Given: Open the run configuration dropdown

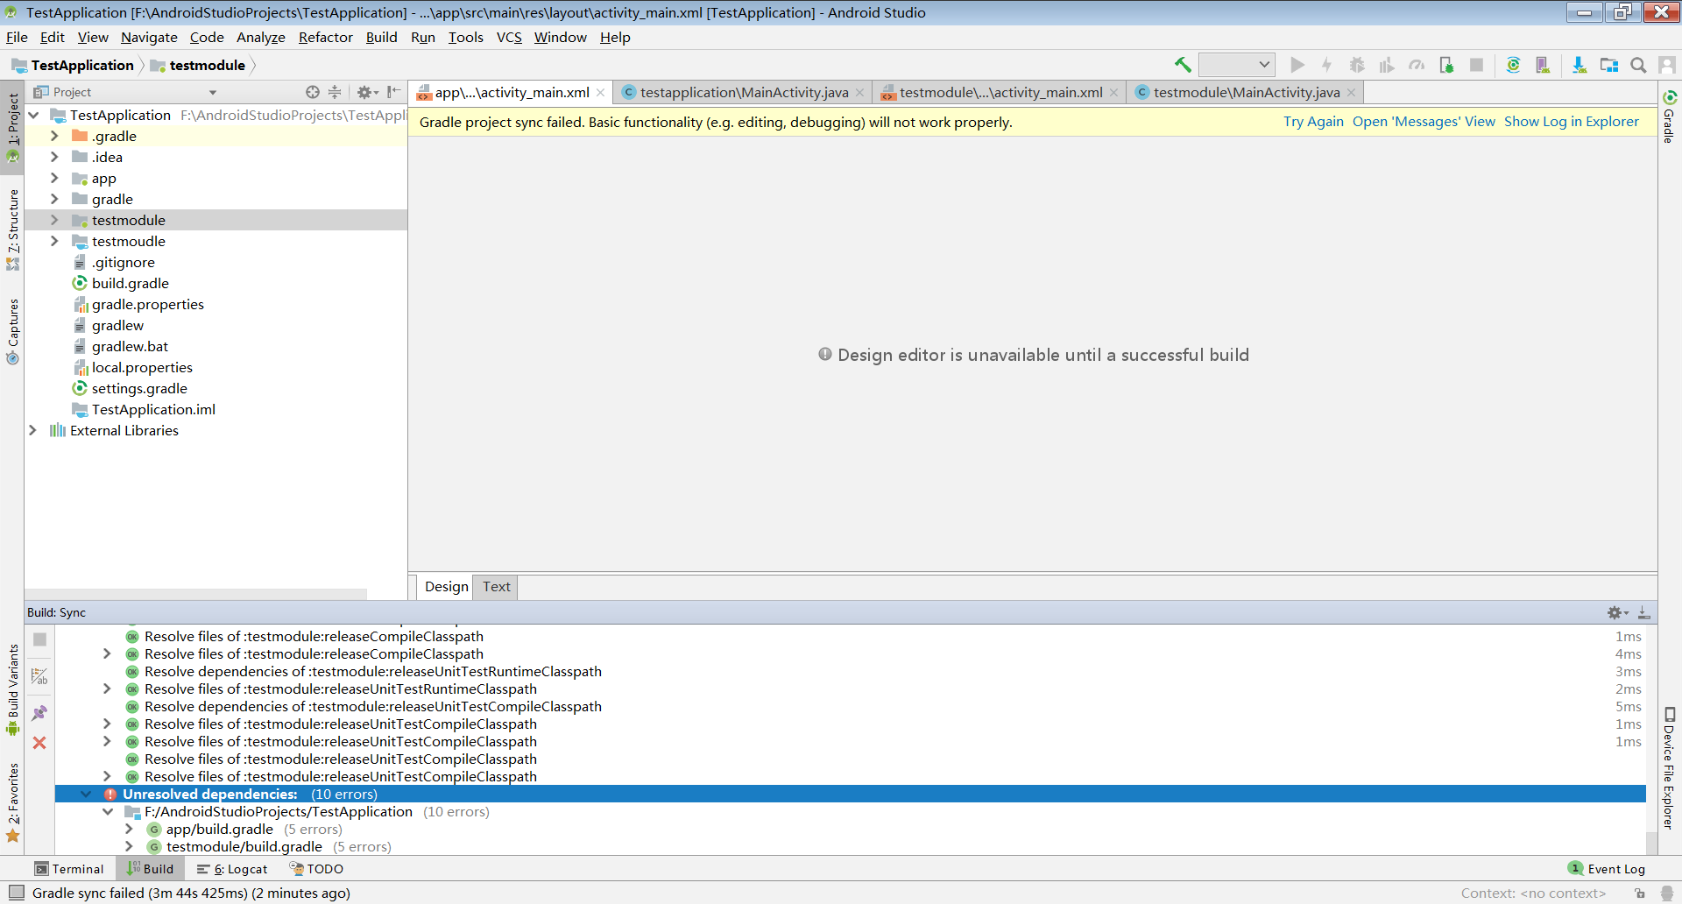Looking at the screenshot, I should pyautogui.click(x=1236, y=65).
